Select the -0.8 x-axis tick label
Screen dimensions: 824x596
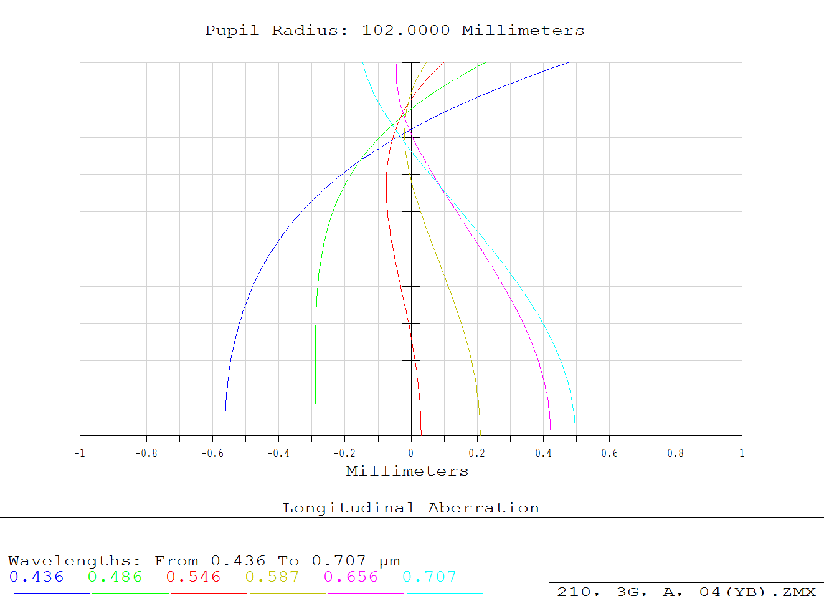[146, 453]
